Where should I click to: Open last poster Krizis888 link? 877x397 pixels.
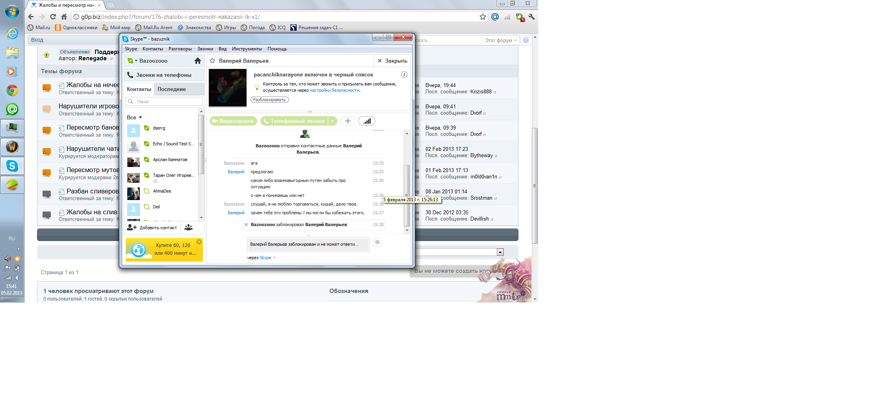pos(481,91)
